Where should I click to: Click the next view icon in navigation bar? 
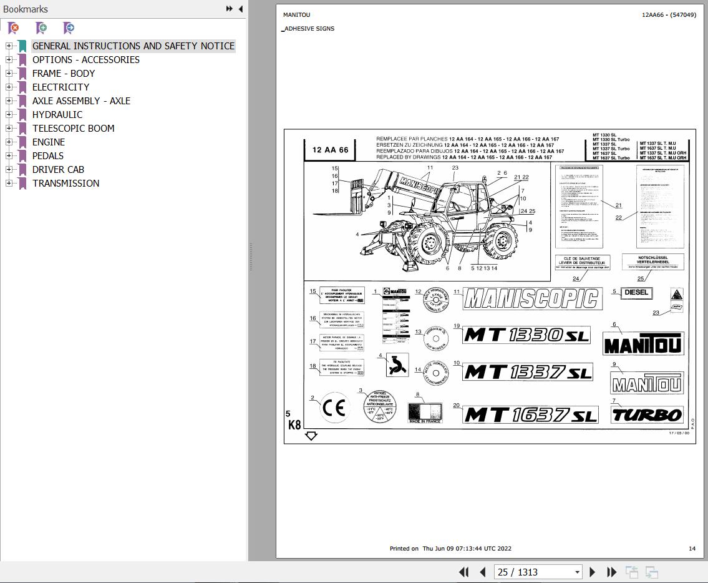click(652, 572)
